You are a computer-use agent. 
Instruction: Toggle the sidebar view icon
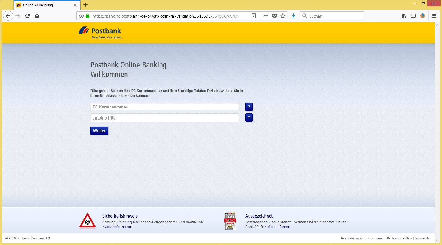pos(413,16)
